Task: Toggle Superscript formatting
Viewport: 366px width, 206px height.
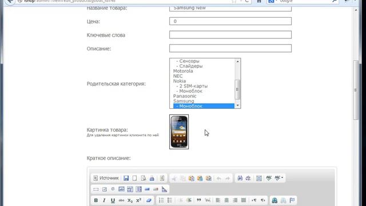Action: tap(138, 200)
